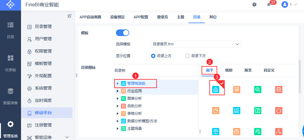Image resolution: width=304 pixels, height=140 pixels.
Task: Select 图表分析 in the directory tree
Action: (135, 98)
